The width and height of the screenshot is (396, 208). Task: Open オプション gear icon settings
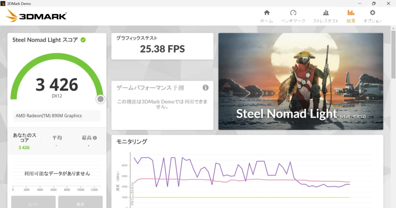point(372,13)
